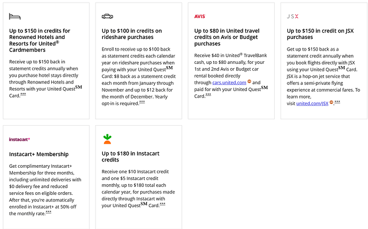The height and width of the screenshot is (229, 368).
Task: Select the 'Up to $100 in credits on rideshare' heading
Action: click(133, 34)
